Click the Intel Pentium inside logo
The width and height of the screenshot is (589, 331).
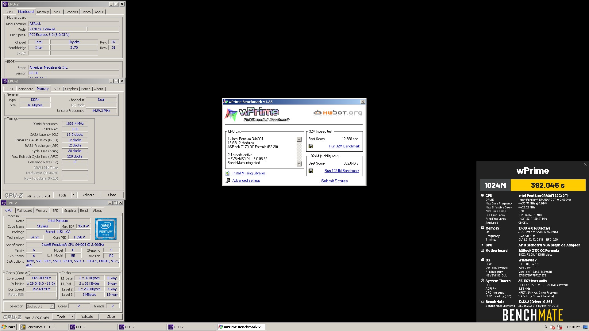pos(106,229)
